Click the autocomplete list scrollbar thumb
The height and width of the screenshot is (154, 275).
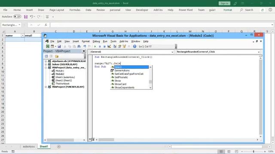click(150, 82)
